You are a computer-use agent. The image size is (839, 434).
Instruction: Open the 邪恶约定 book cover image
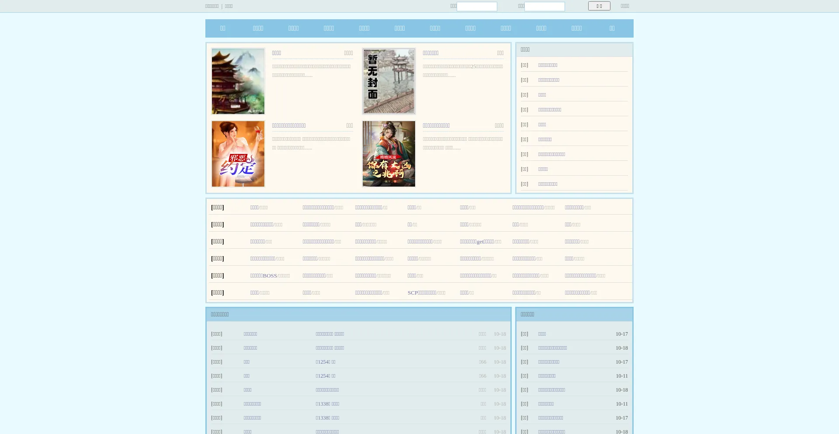click(x=238, y=154)
